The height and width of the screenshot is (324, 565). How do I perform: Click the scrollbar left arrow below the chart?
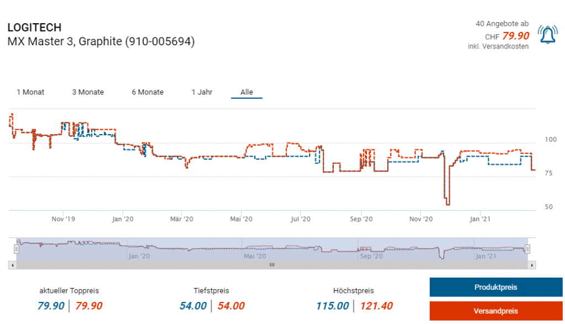coord(12,265)
